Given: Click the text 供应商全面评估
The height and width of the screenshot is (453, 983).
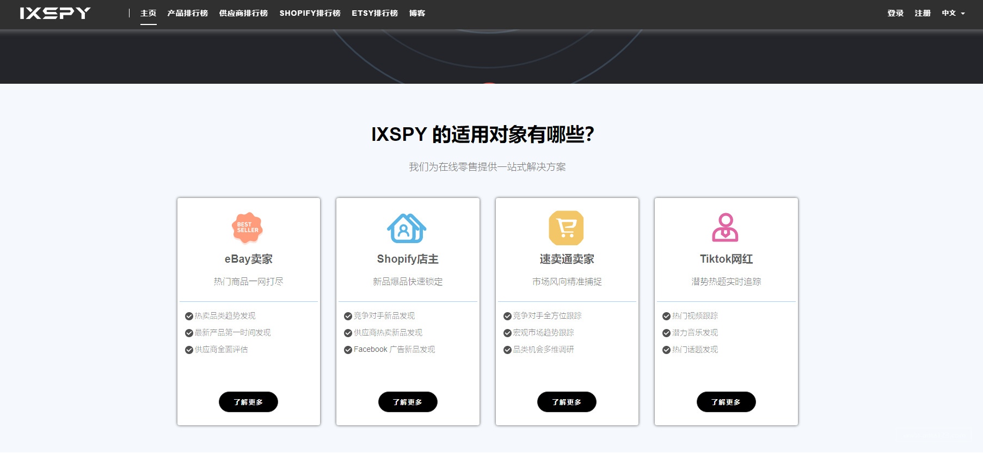Looking at the screenshot, I should [x=222, y=350].
